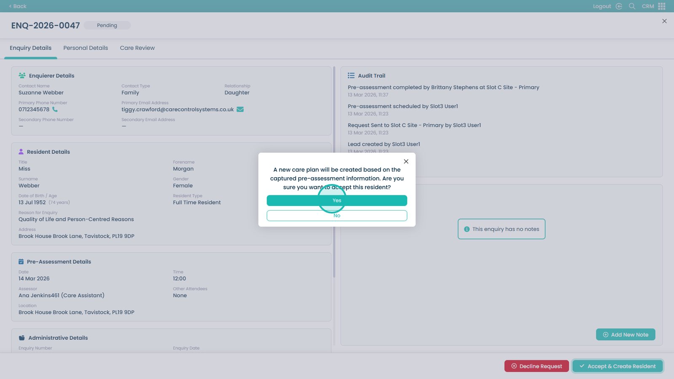674x379 pixels.
Task: Click Accept & Create Resident button
Action: coord(617,366)
